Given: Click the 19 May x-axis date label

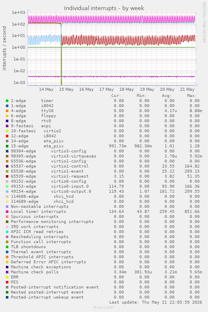Looking at the screenshot, I should (147, 89).
